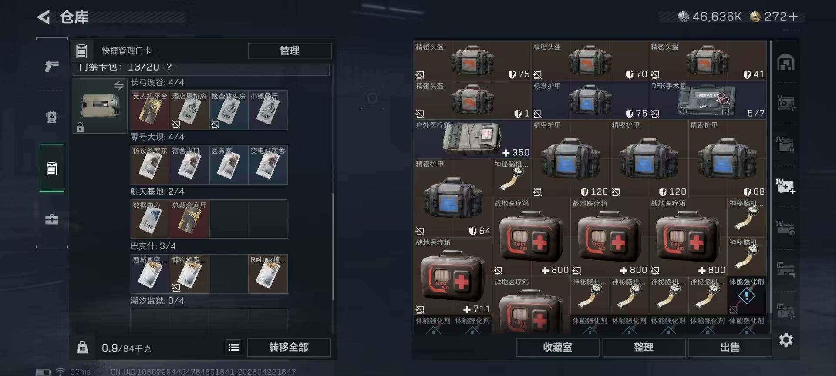Image resolution: width=836 pixels, height=376 pixels.
Task: Open the 收藏室 tab
Action: point(557,347)
